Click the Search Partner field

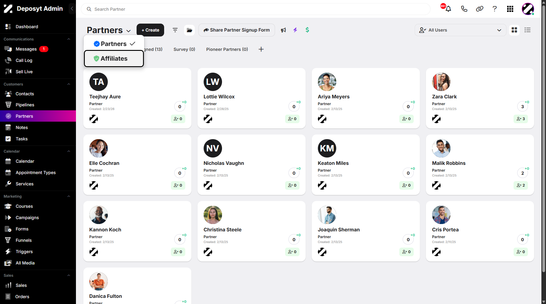coord(256,9)
